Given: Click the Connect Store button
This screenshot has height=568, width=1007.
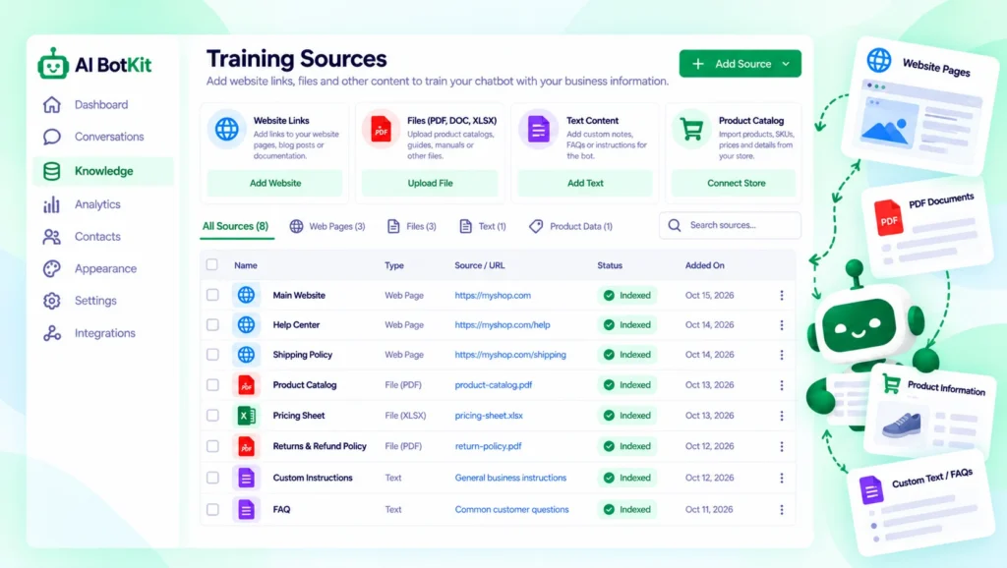Looking at the screenshot, I should (736, 183).
